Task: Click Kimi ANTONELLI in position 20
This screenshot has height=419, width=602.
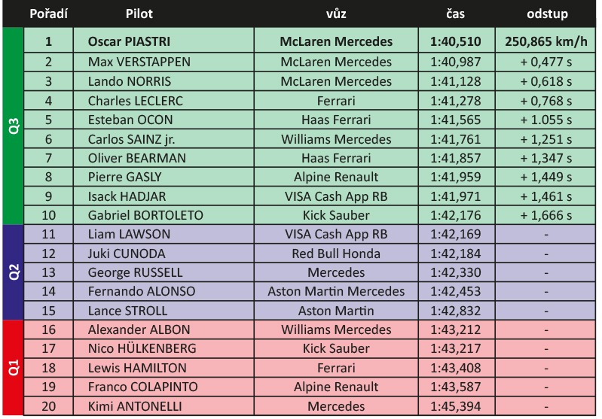Action: [135, 406]
